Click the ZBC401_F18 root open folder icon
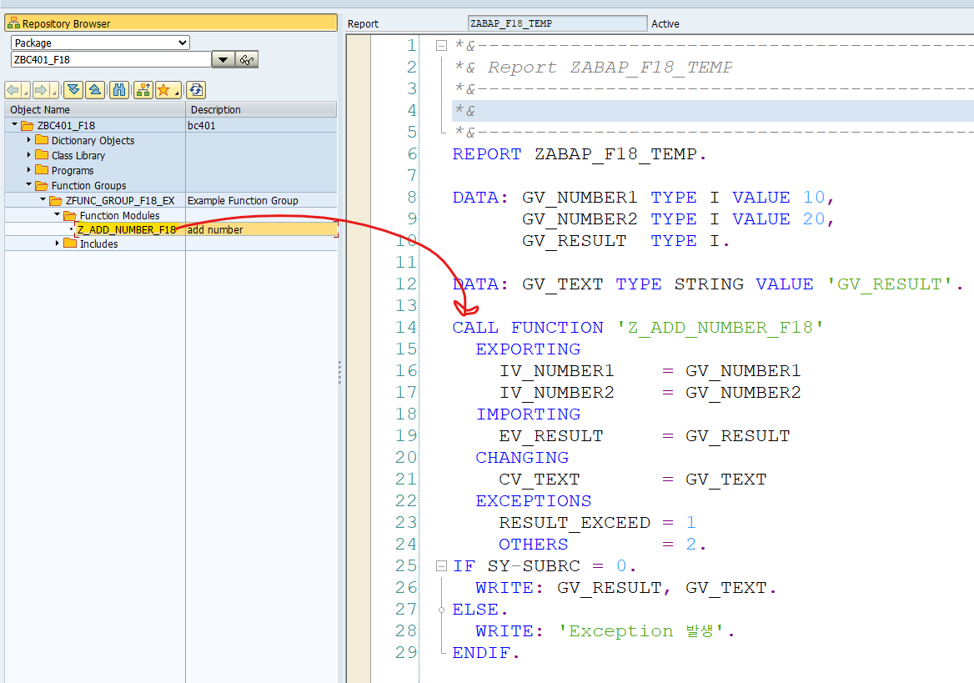Viewport: 974px width, 683px height. 28,126
